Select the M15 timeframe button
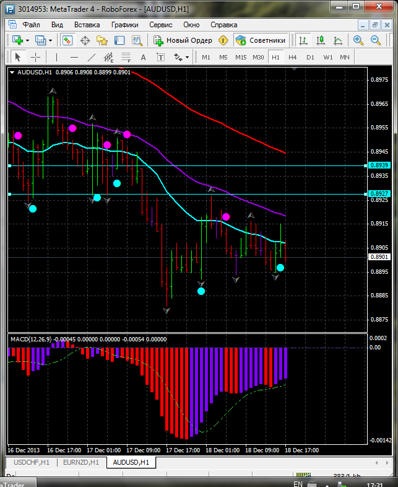This screenshot has width=398, height=487. [x=241, y=57]
